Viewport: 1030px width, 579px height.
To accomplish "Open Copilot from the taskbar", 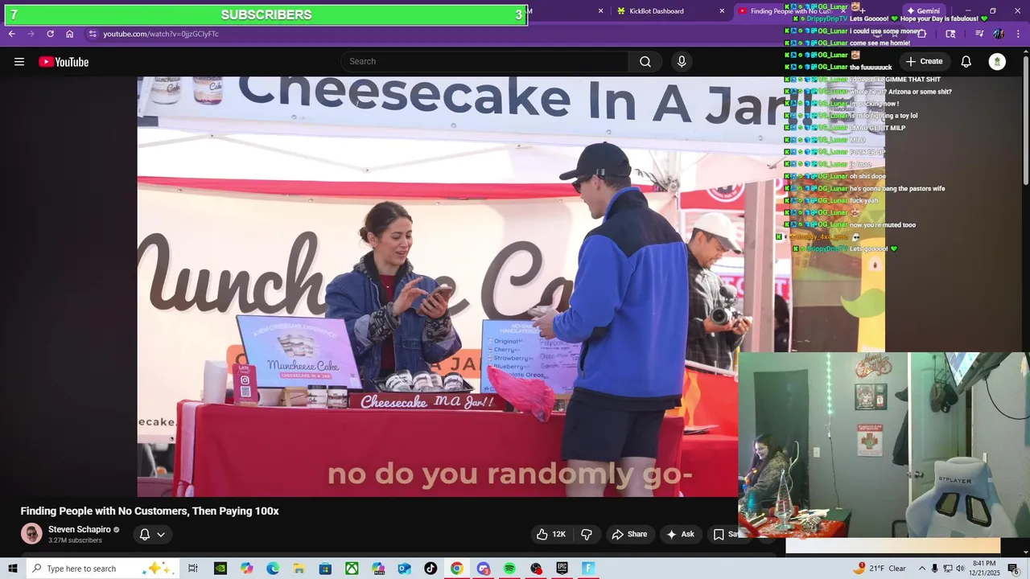I will (246, 569).
